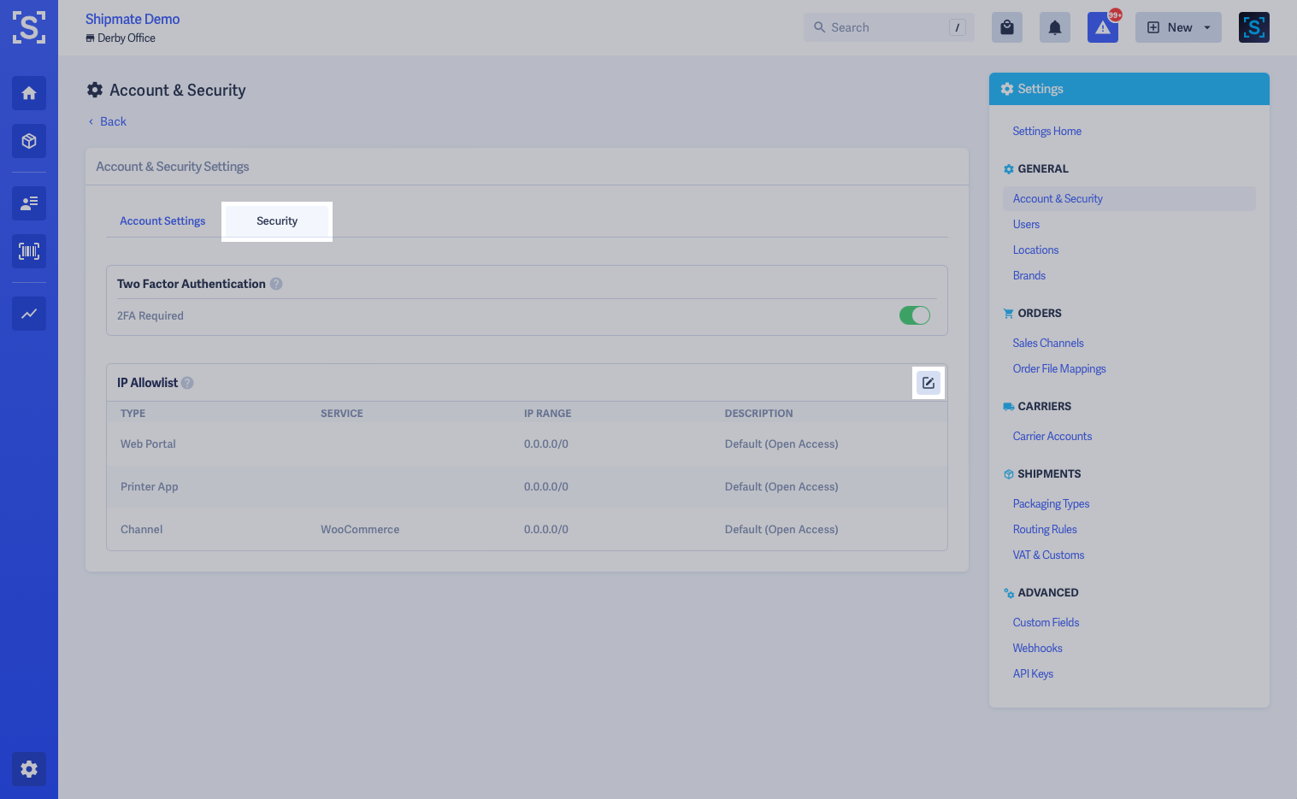This screenshot has height=799, width=1297.
Task: Open the Home icon in sidebar
Action: click(29, 93)
